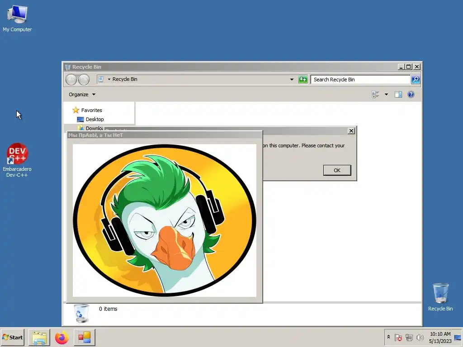Focus the Search Recycle Bin field
463x347 pixels.
[360, 80]
